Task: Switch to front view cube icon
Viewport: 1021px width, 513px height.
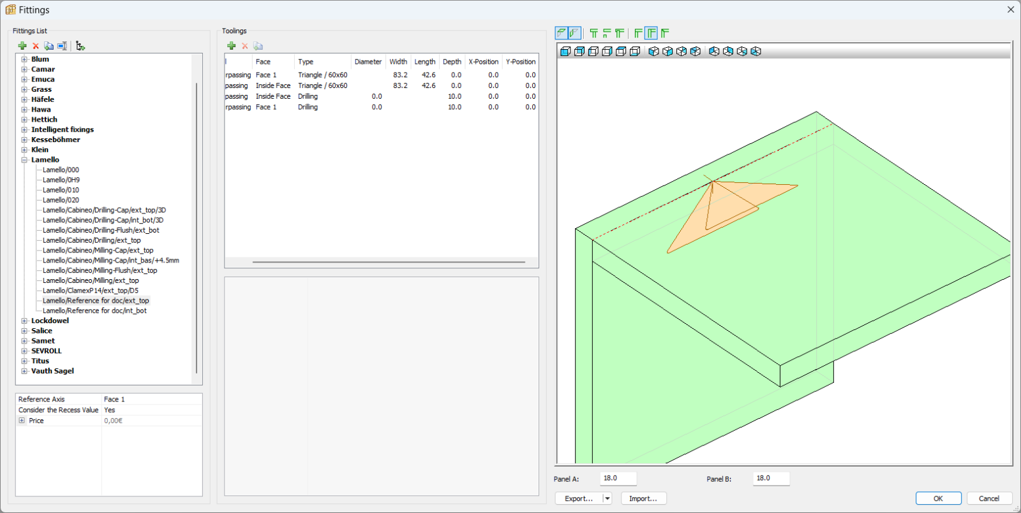Action: point(565,52)
